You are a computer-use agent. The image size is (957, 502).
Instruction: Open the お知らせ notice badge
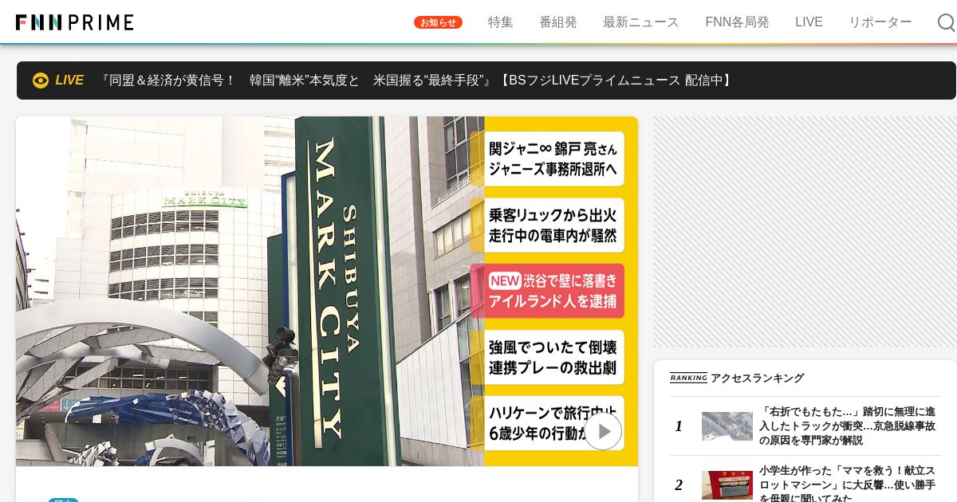[438, 22]
